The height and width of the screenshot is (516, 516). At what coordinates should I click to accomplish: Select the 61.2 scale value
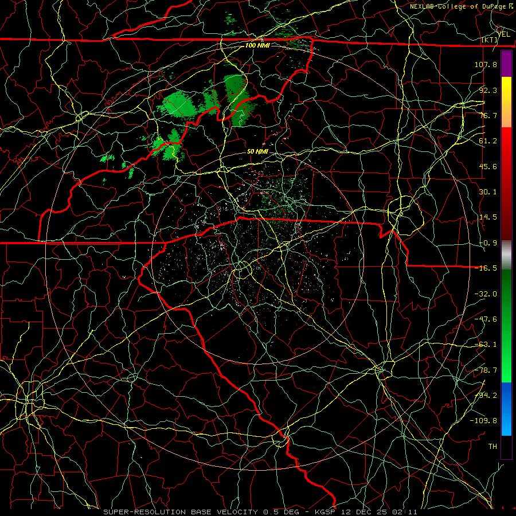pos(488,141)
